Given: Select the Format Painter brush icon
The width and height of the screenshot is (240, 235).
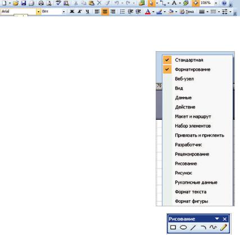Looking at the screenshot, I should tap(107, 3).
